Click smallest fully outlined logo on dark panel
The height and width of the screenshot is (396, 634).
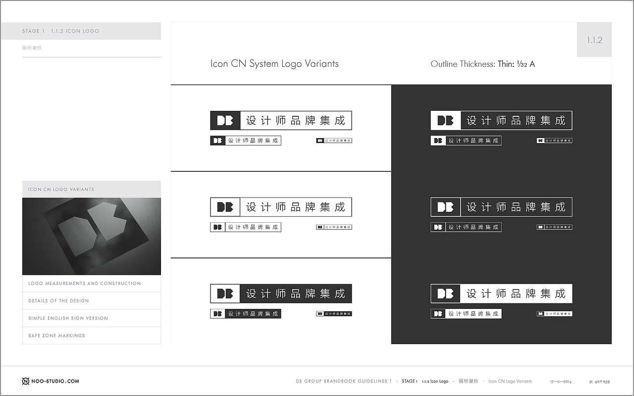pos(555,227)
